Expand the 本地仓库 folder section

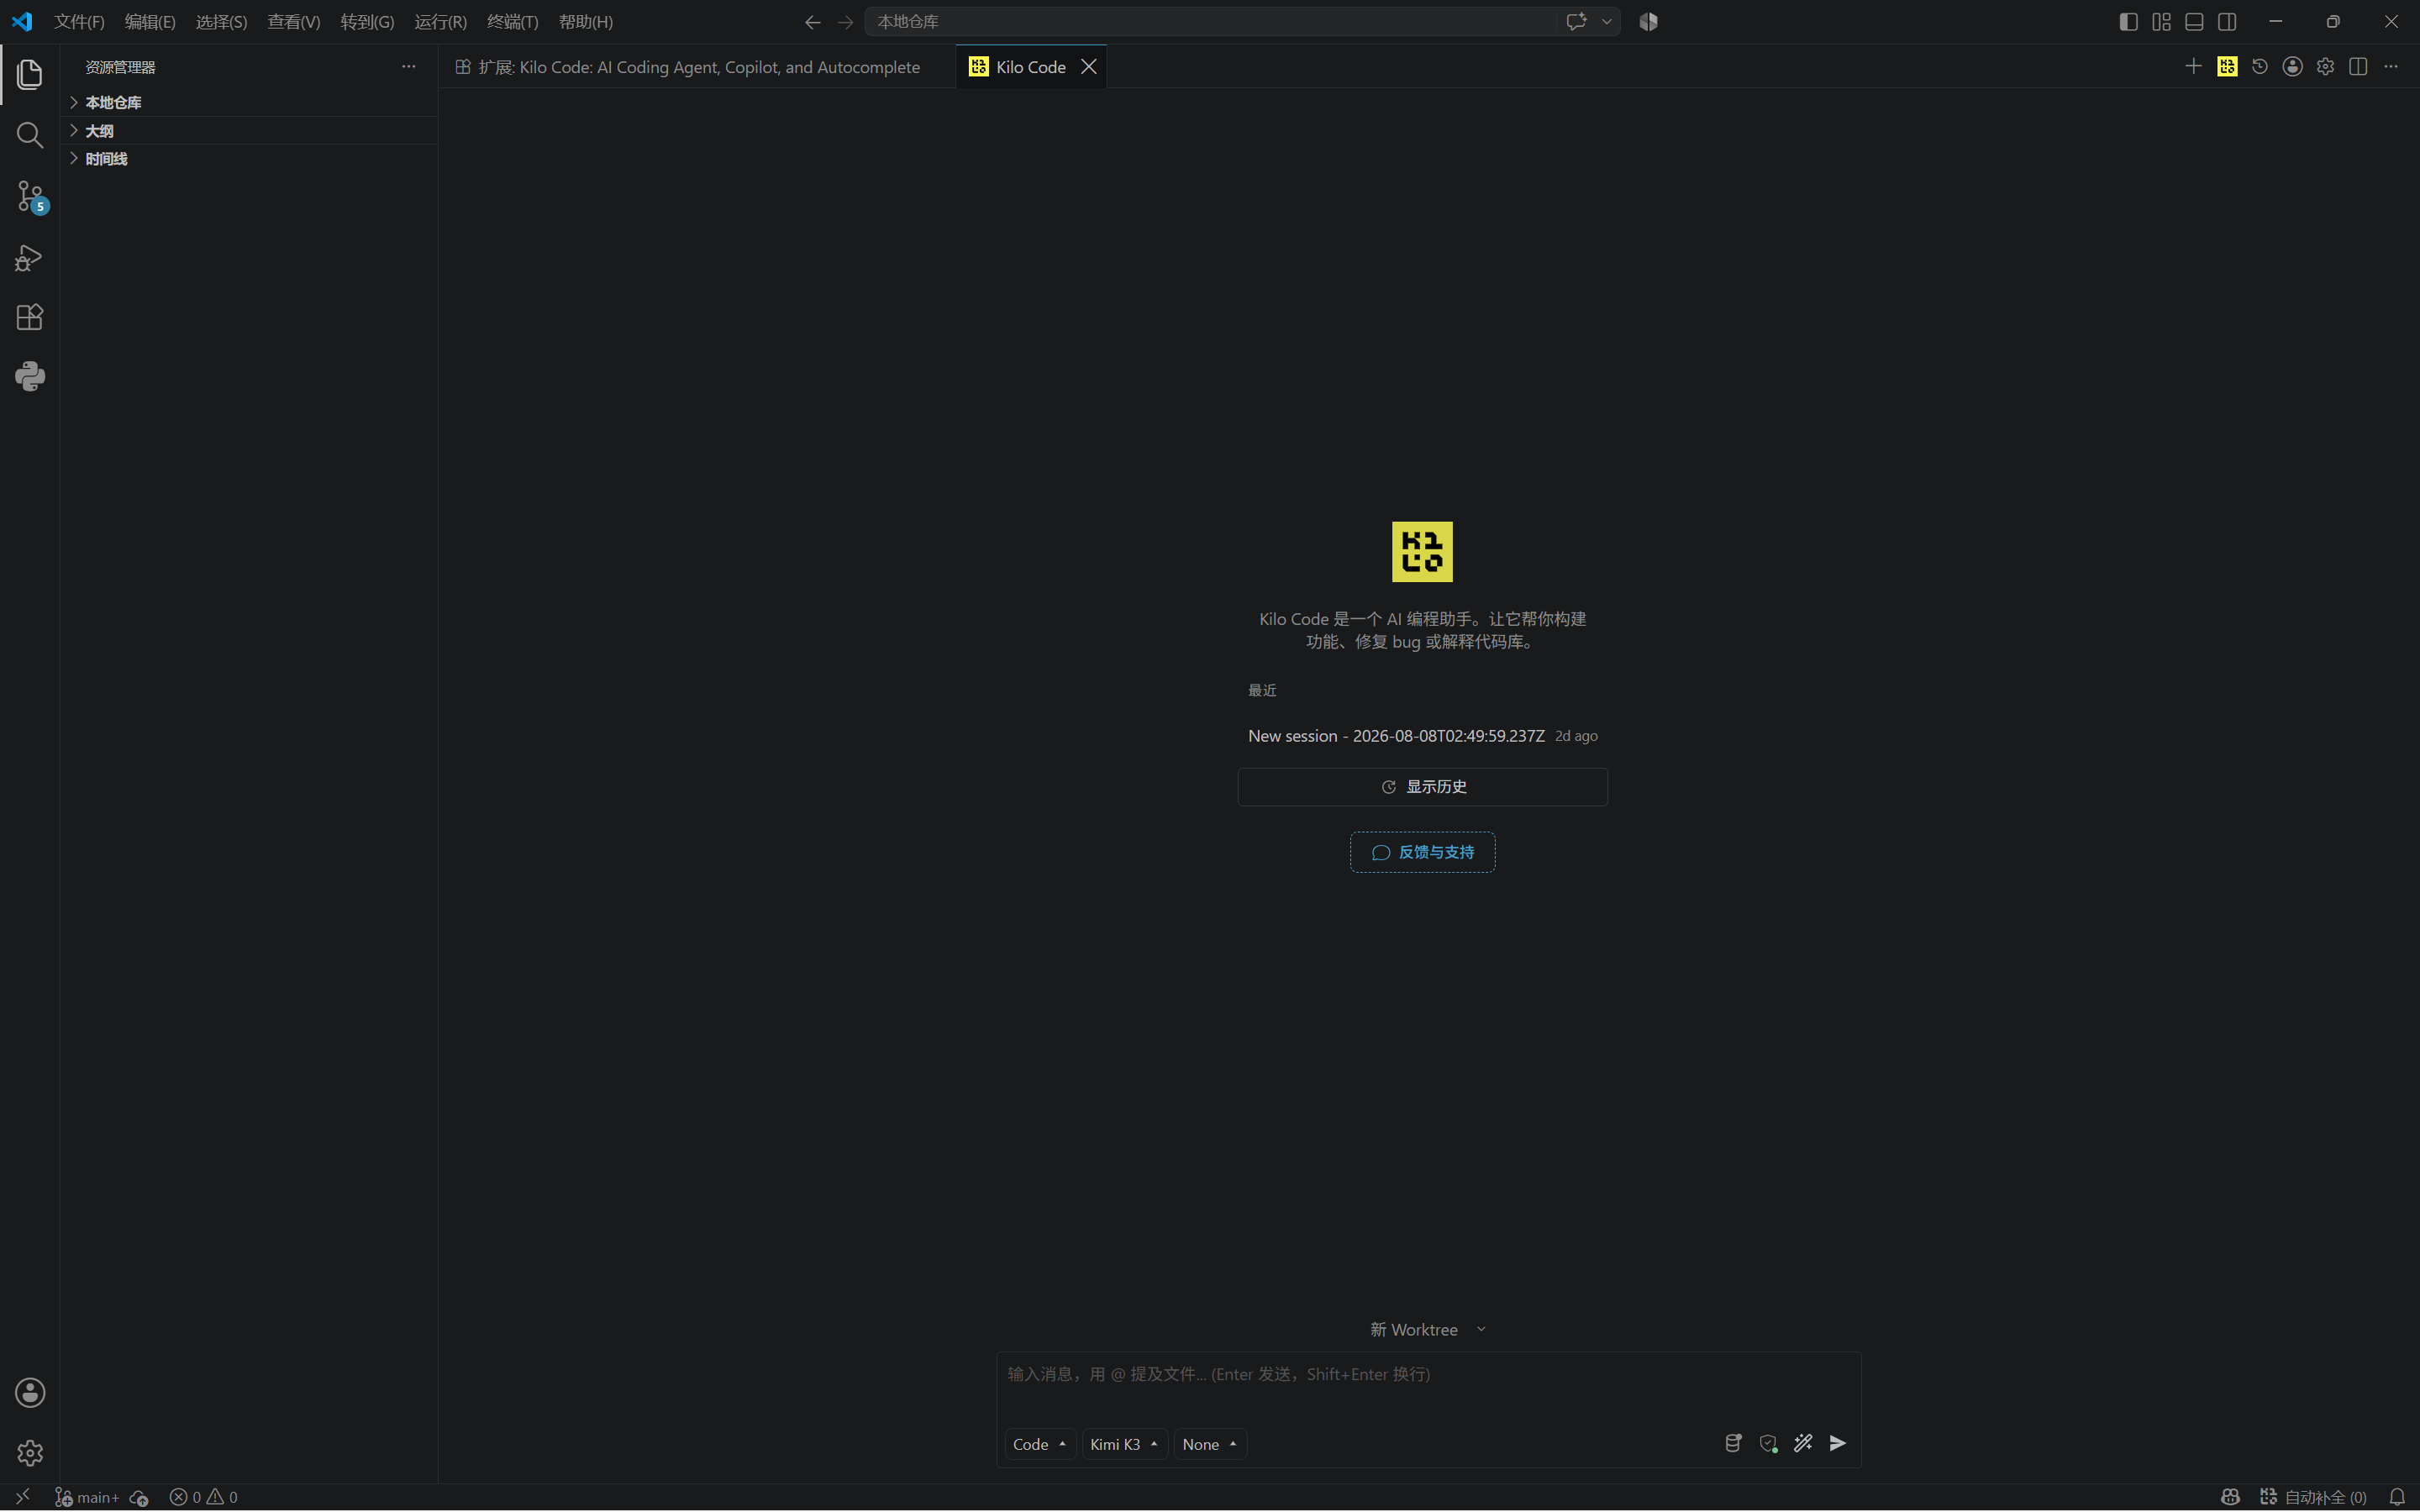[249, 102]
